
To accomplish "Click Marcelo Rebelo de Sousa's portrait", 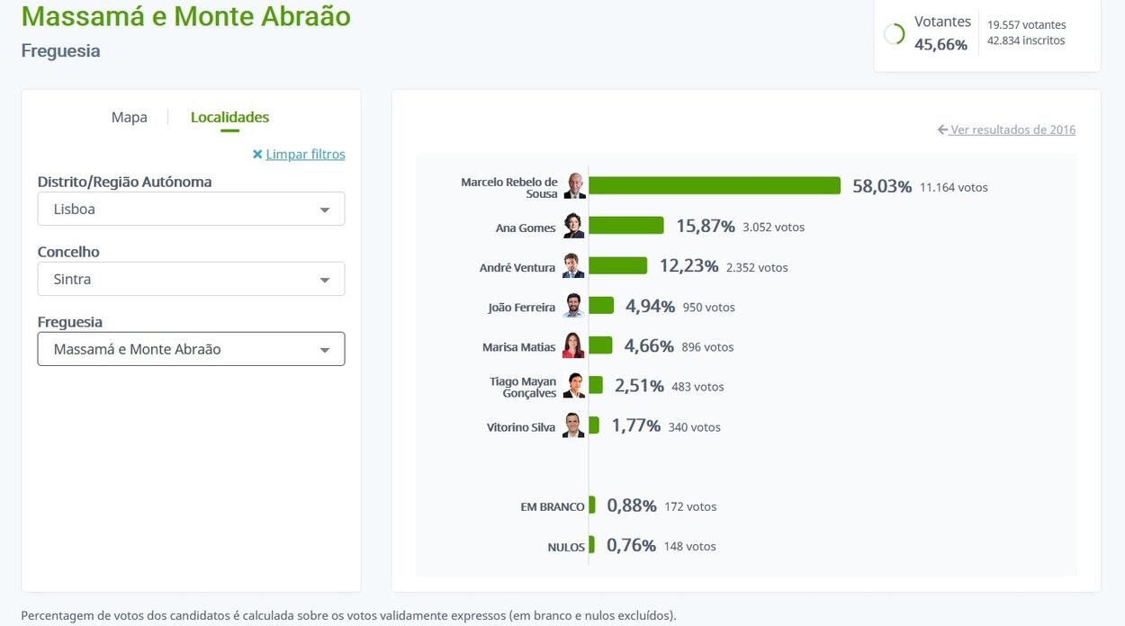I will (x=574, y=186).
